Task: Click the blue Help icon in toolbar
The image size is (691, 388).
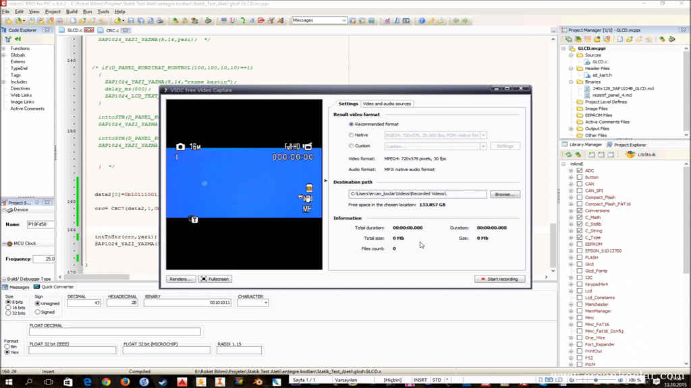Action: point(422,21)
